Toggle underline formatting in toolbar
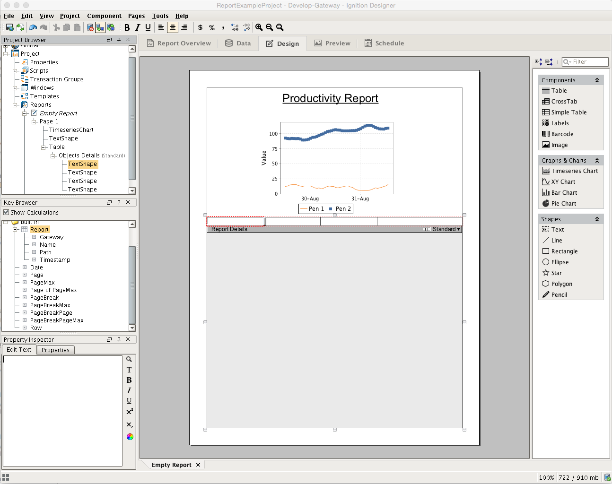This screenshot has width=612, height=484. tap(148, 27)
